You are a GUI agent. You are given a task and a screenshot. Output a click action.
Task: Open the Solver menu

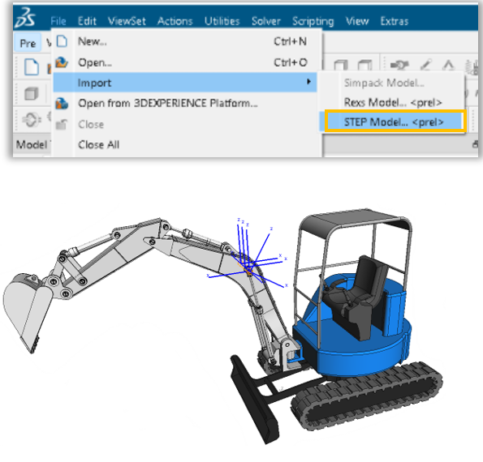click(265, 21)
